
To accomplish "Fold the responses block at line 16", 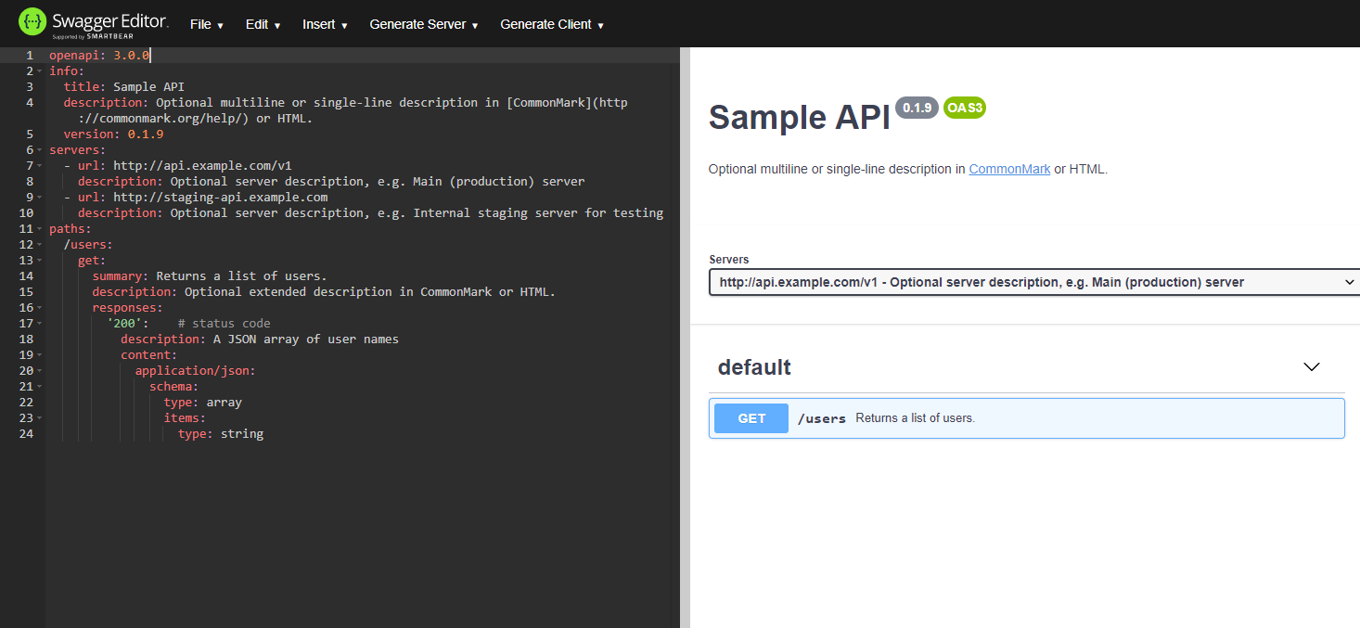I will pyautogui.click(x=40, y=308).
